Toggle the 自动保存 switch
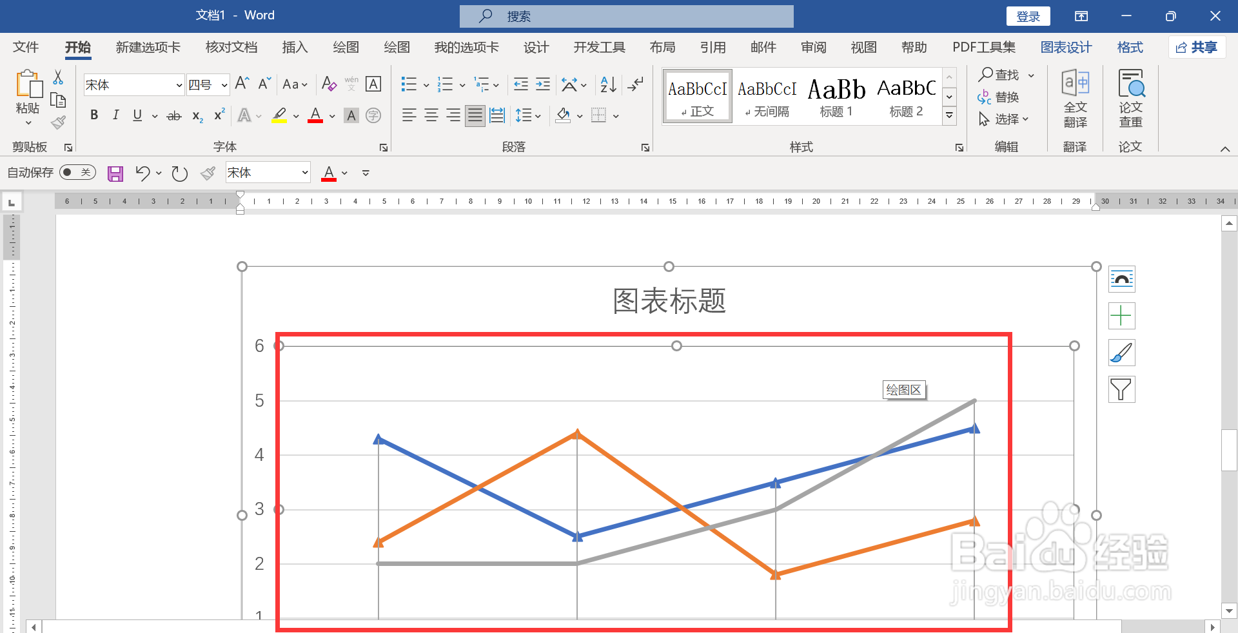 point(77,173)
